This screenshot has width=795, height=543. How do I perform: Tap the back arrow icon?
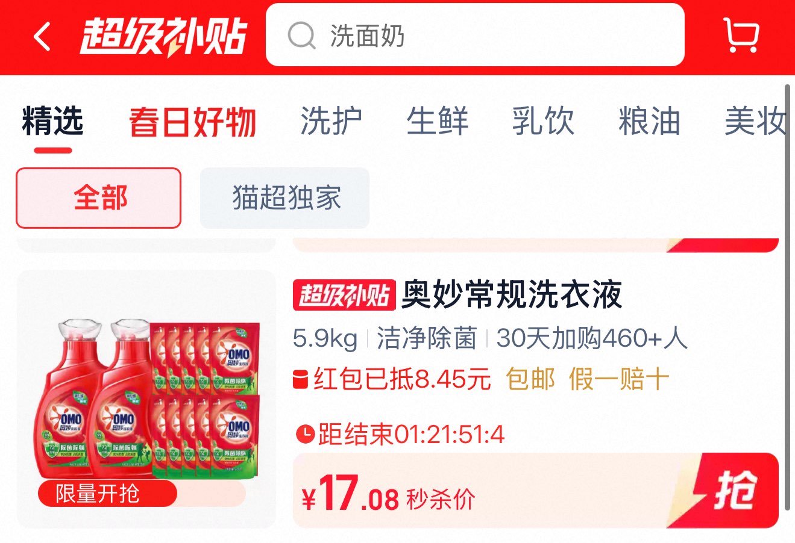point(42,37)
